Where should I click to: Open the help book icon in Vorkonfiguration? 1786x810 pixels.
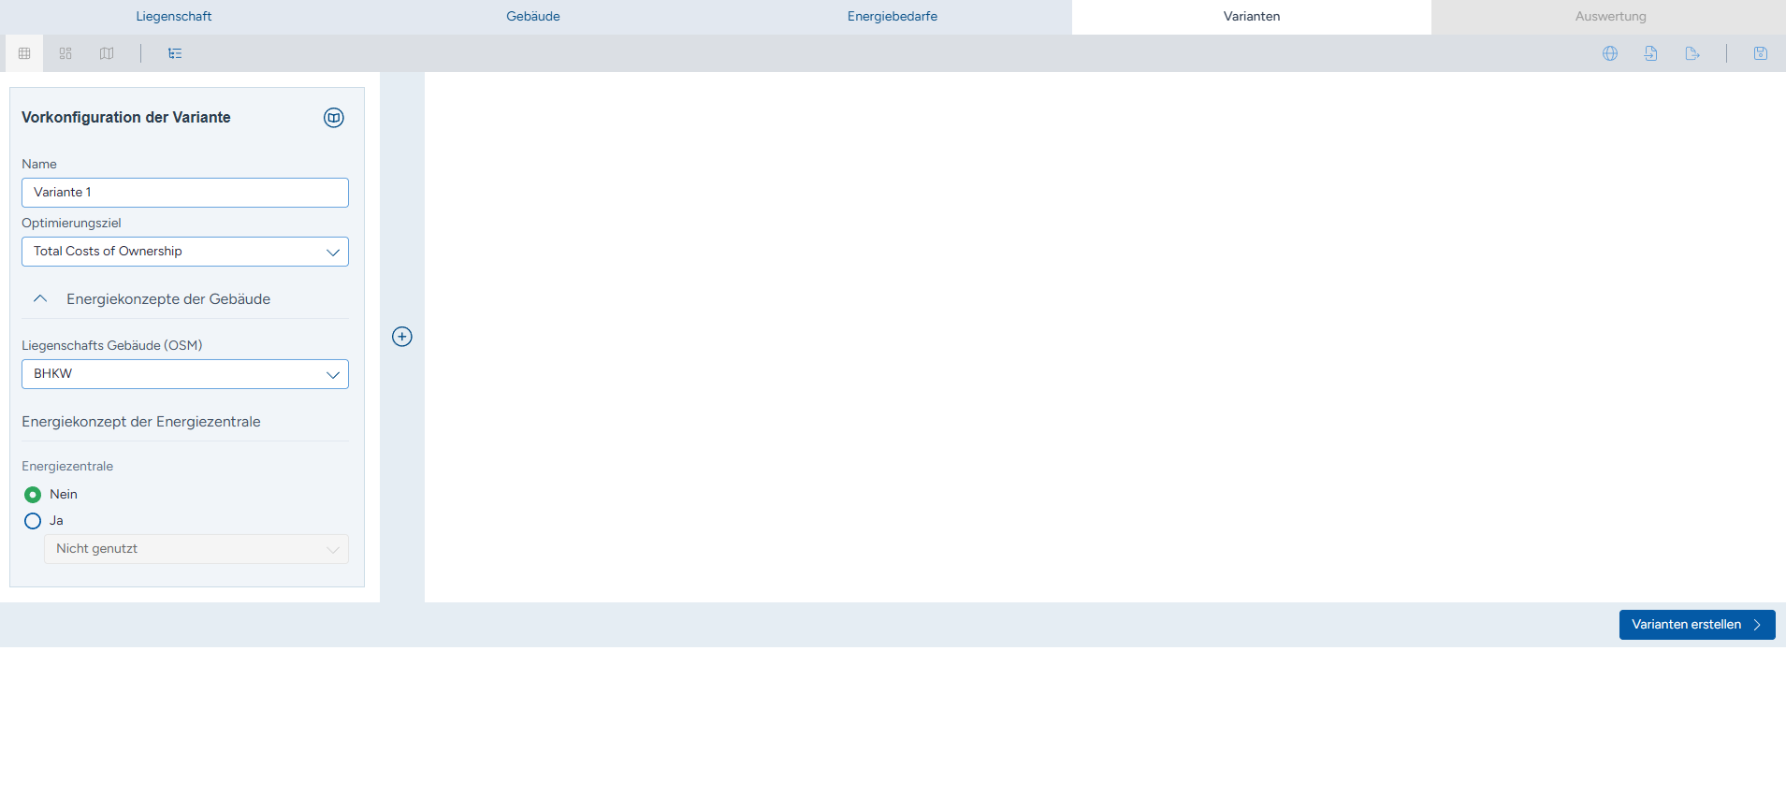[334, 118]
